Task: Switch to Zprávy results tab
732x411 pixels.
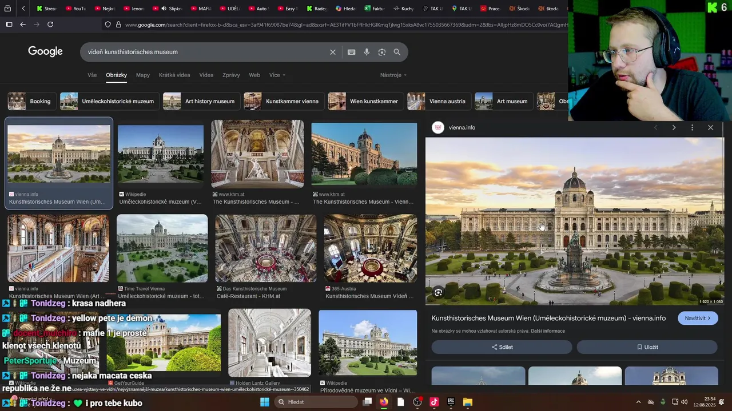Action: (231, 75)
